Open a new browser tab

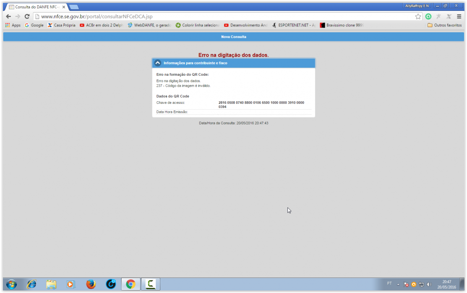74,7
